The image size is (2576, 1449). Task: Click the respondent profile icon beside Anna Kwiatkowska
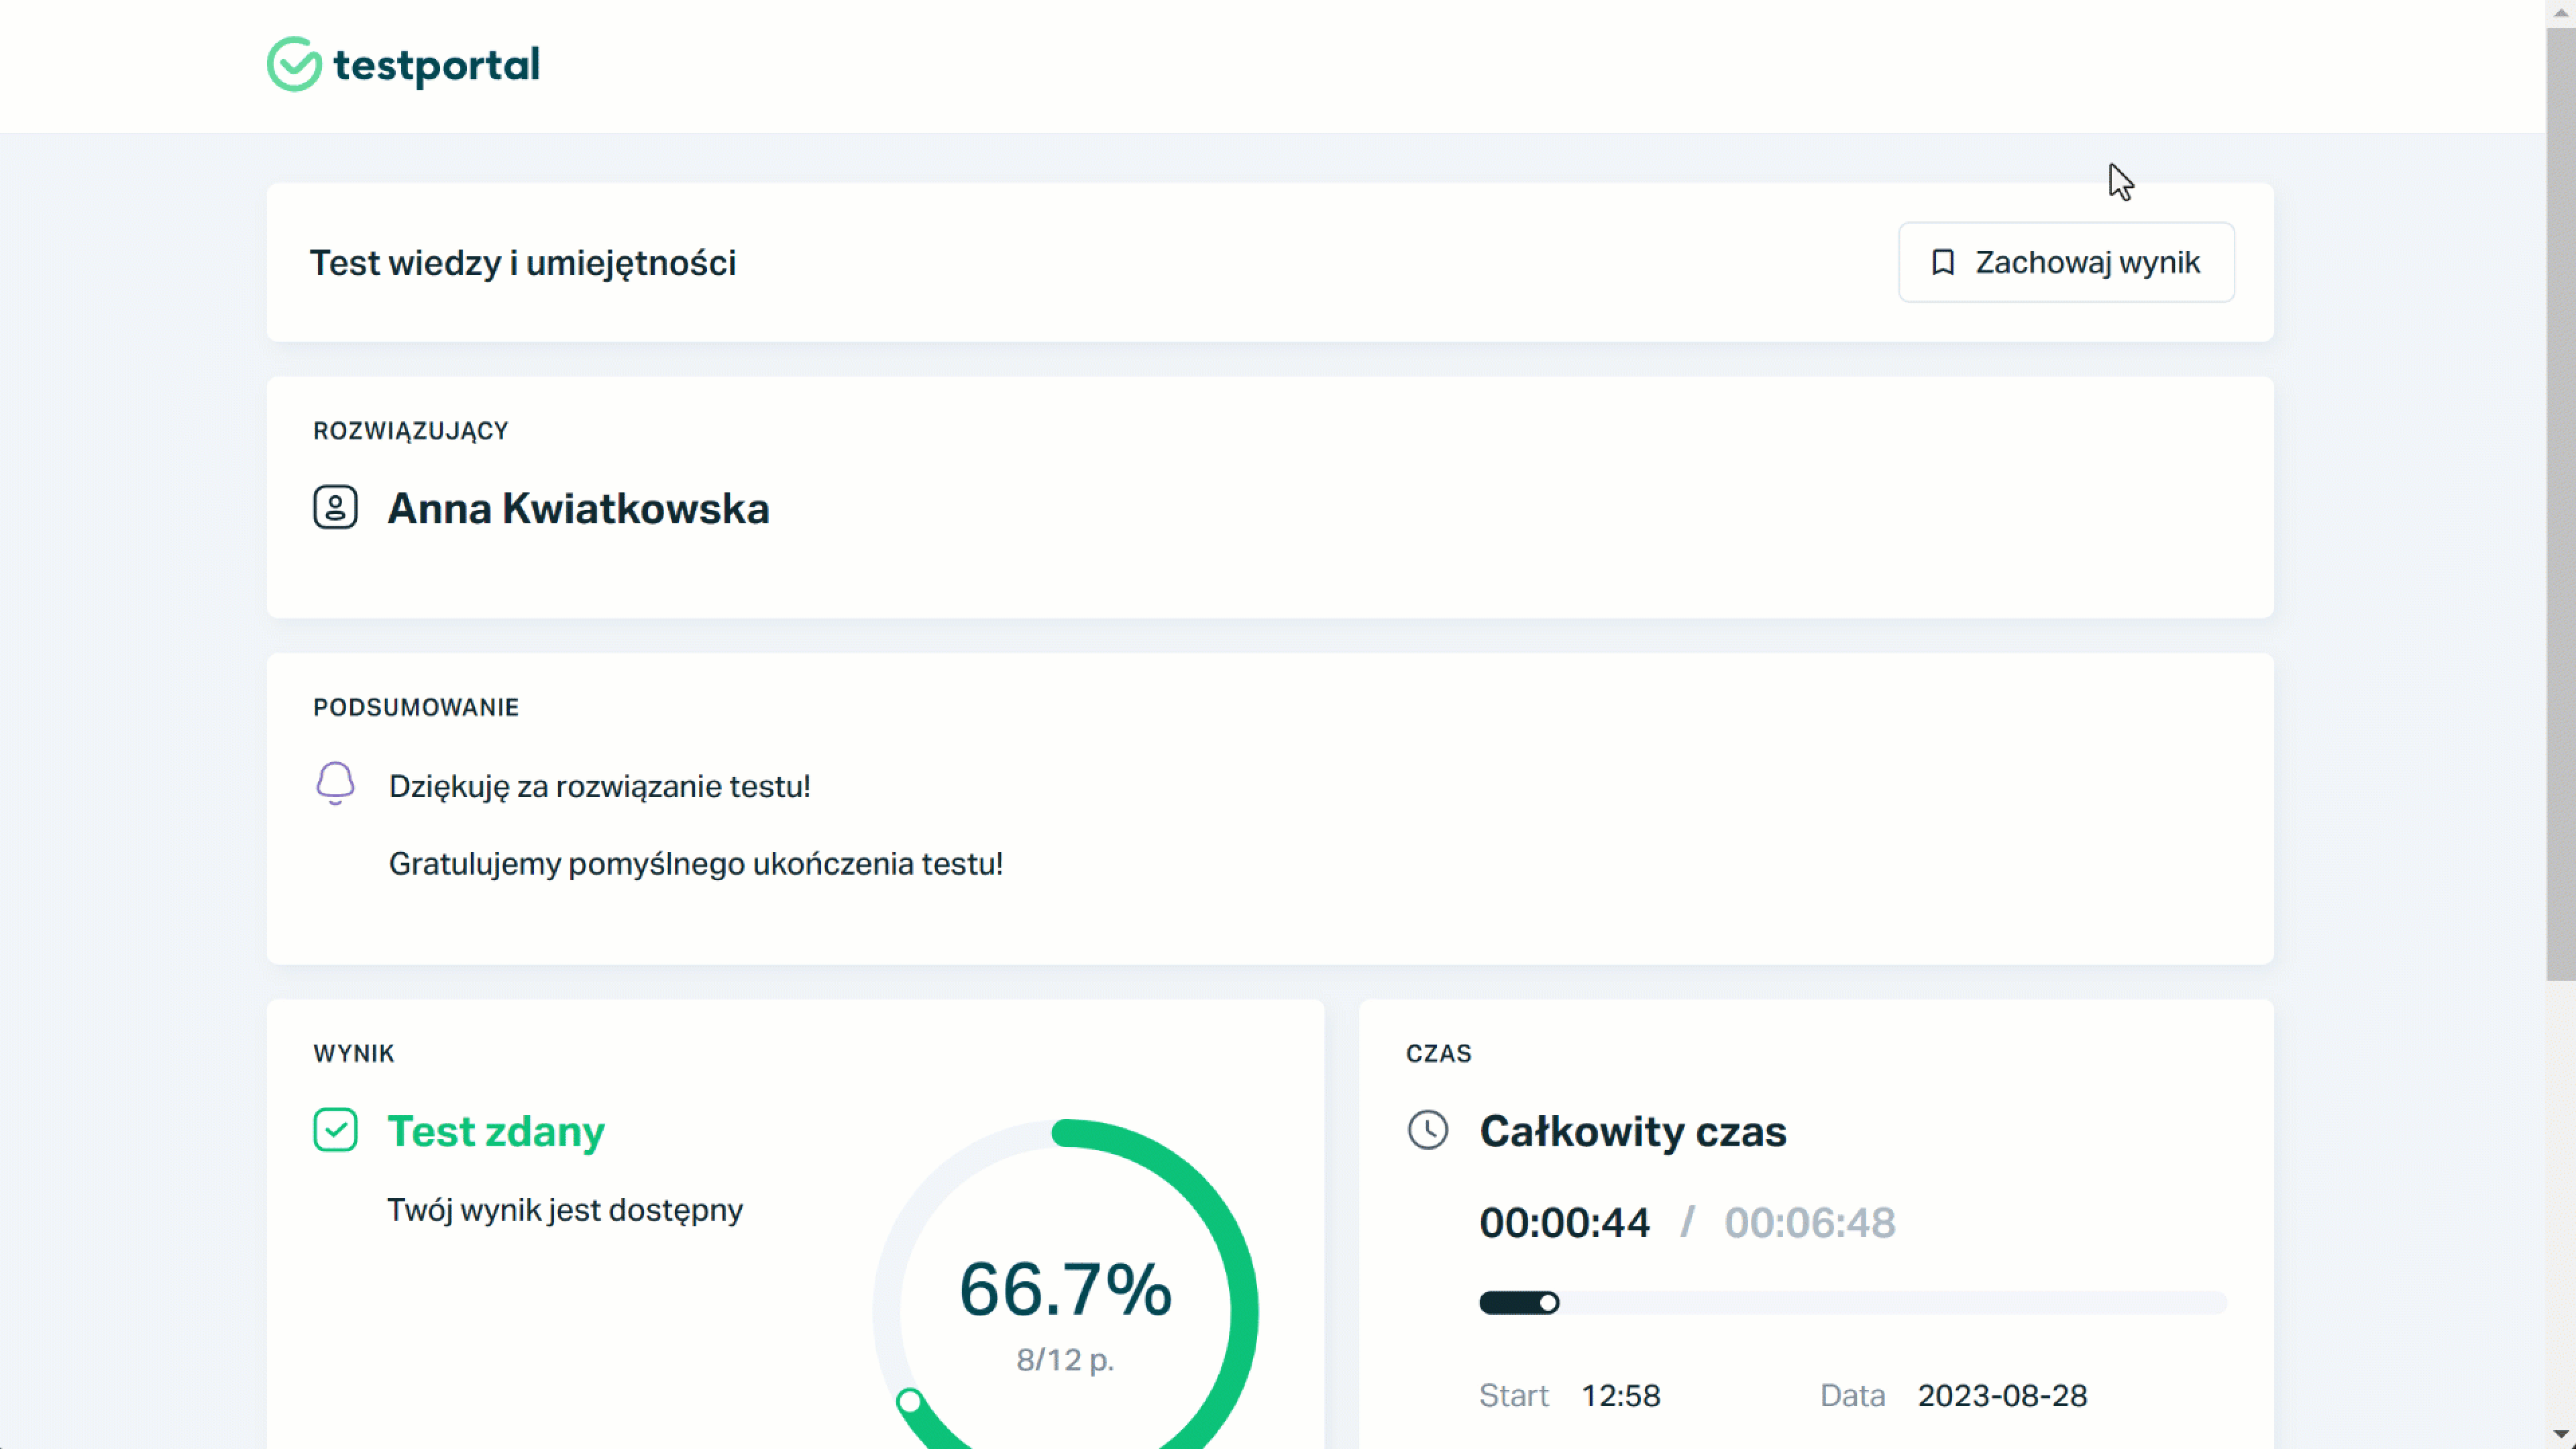335,507
